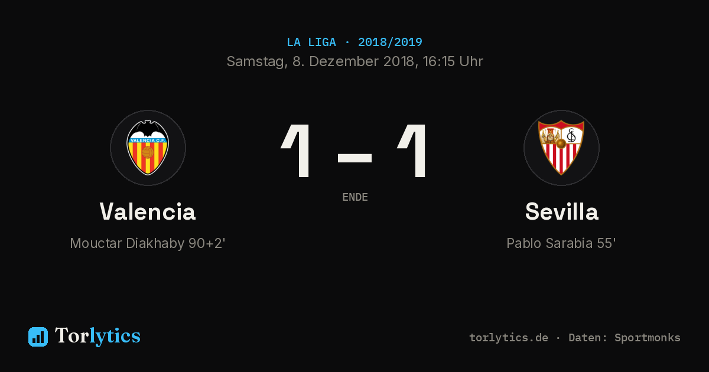The height and width of the screenshot is (372, 709).
Task: Click Sevilla's away score digit
Action: click(x=412, y=151)
